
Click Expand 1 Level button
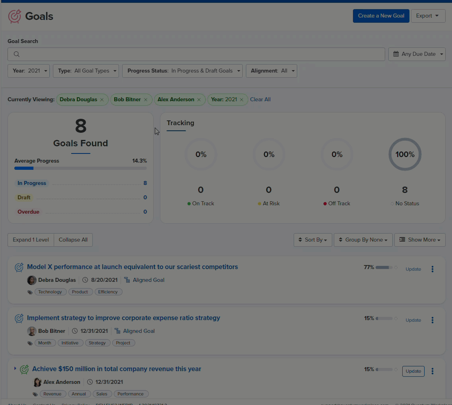(31, 240)
